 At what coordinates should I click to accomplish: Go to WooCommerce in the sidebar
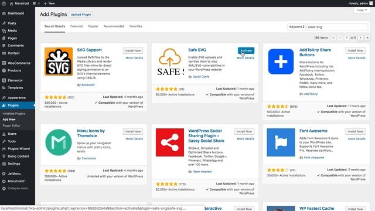click(18, 63)
